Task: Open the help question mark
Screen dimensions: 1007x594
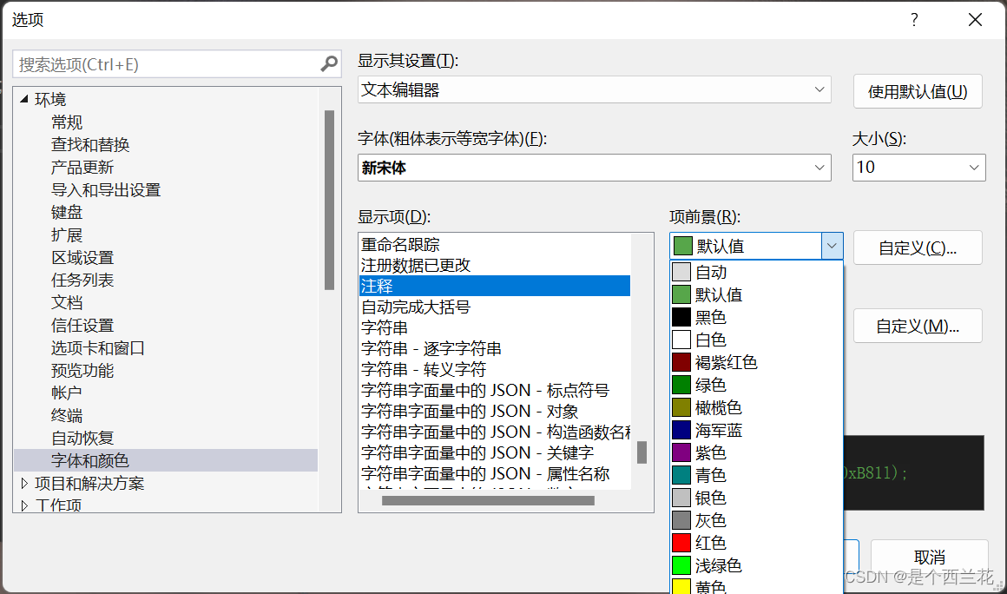Action: [914, 20]
